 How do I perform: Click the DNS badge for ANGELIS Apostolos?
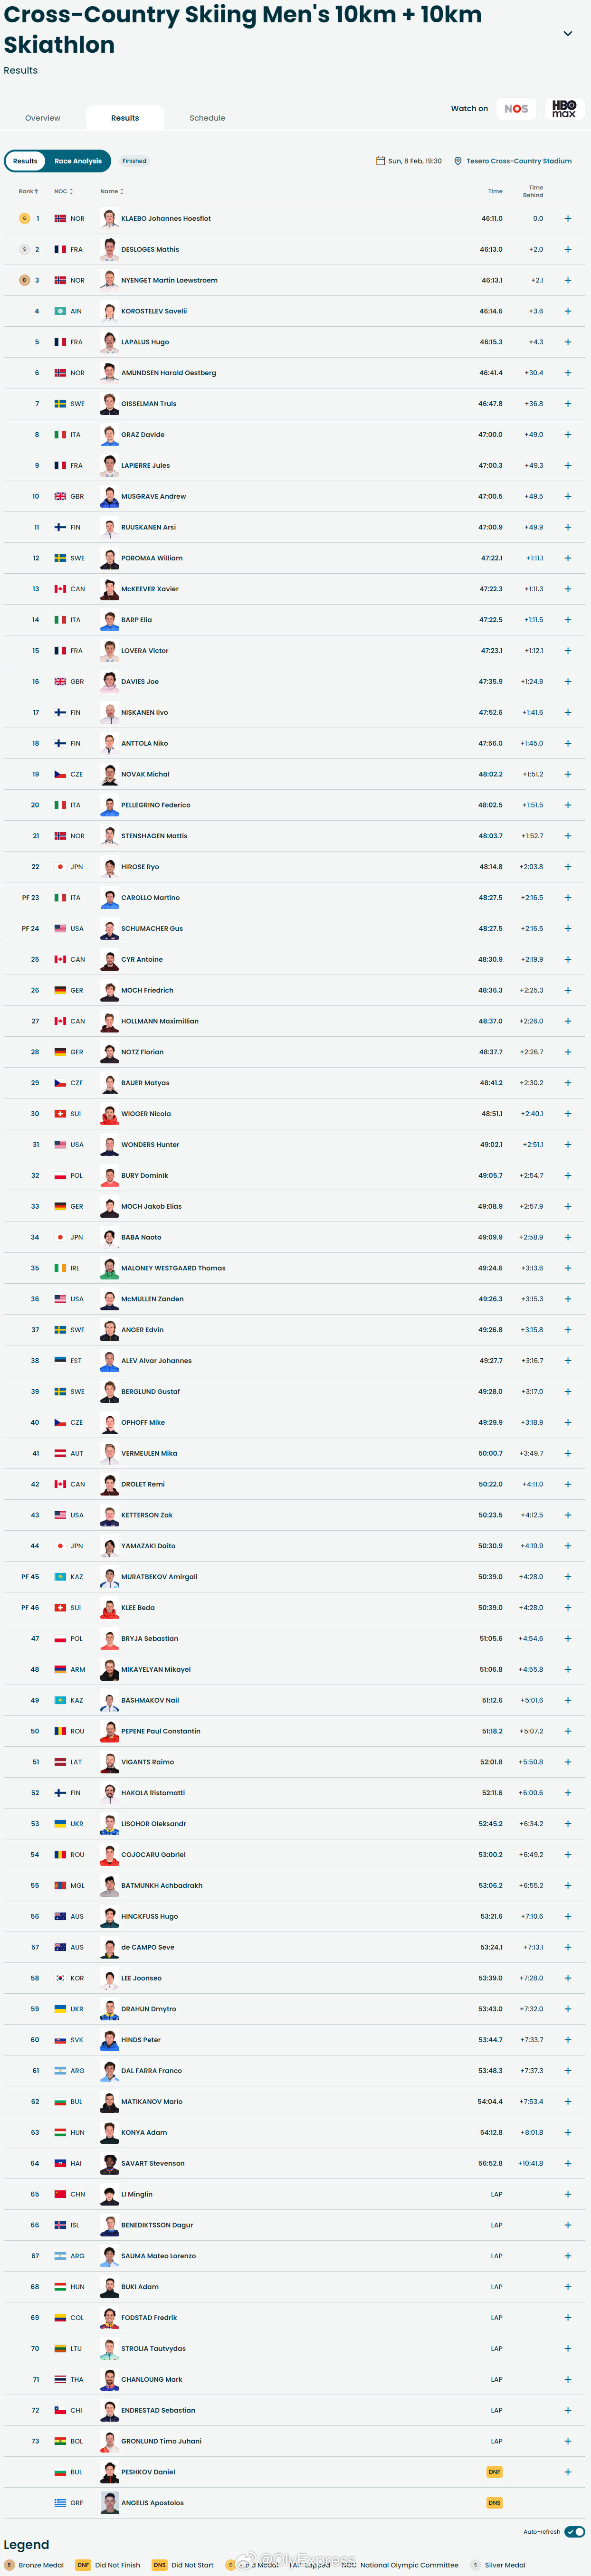coord(494,2502)
